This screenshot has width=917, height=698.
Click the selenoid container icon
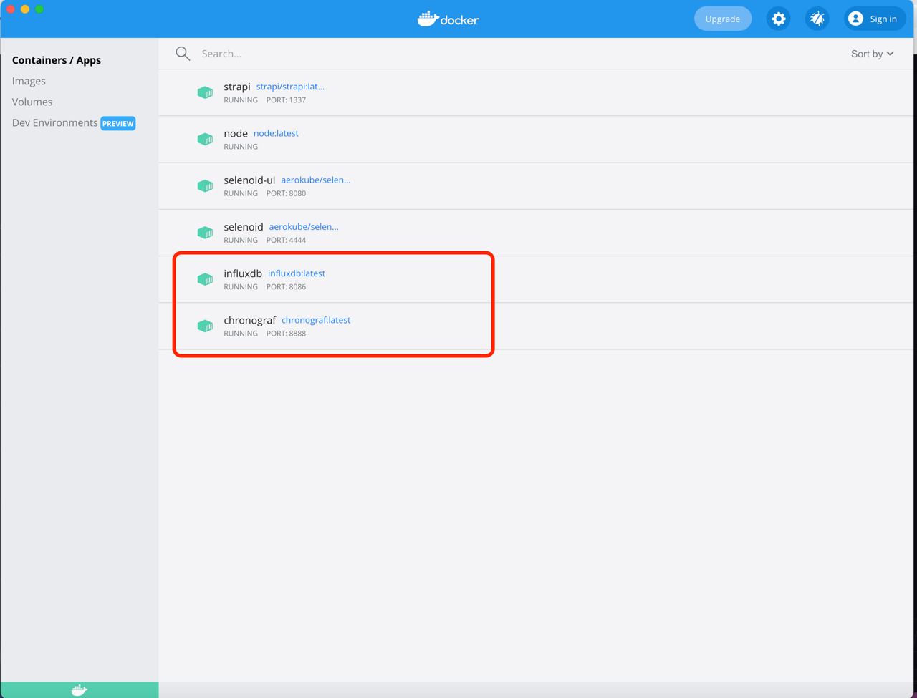pyautogui.click(x=206, y=232)
